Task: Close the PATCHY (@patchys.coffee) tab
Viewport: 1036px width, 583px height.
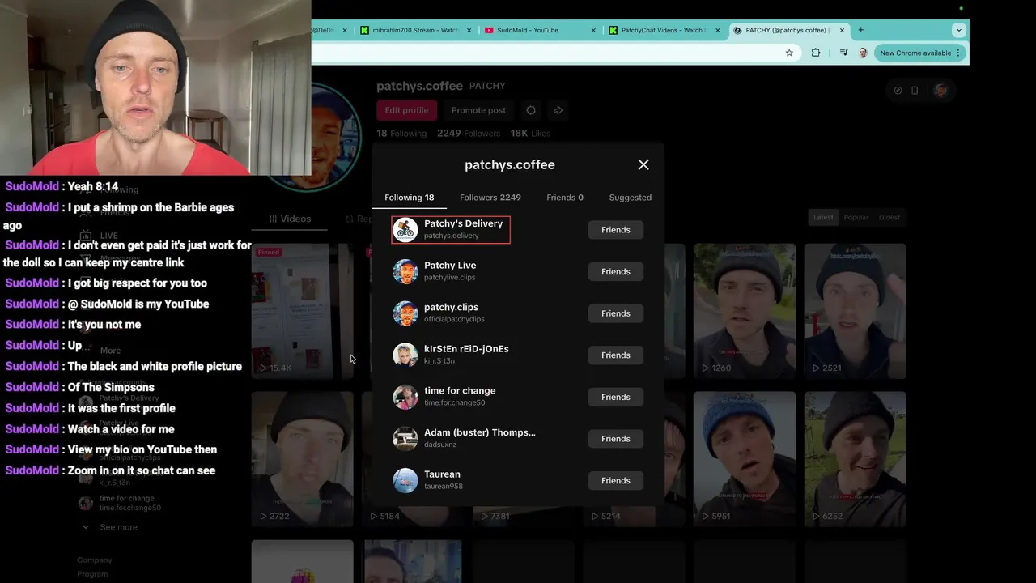Action: (x=842, y=30)
